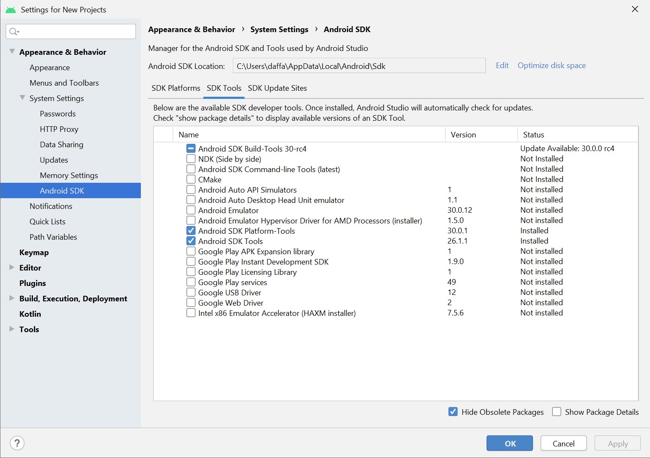
Task: Check Android Emulator Hypervisor Driver for AMD
Action: point(191,220)
